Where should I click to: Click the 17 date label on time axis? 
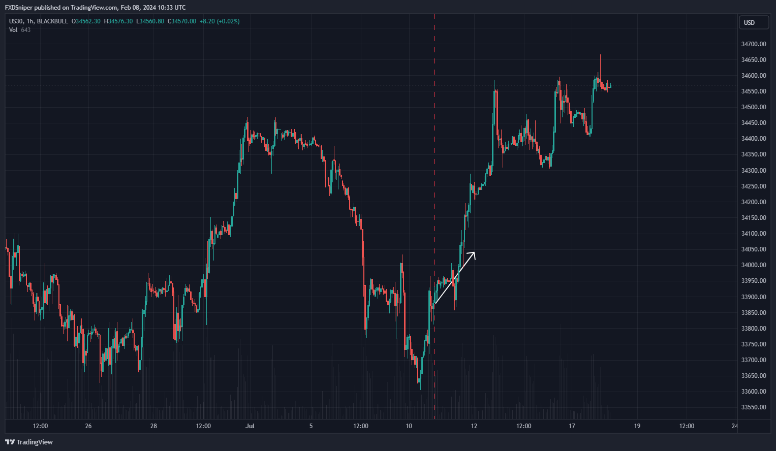[x=572, y=426]
